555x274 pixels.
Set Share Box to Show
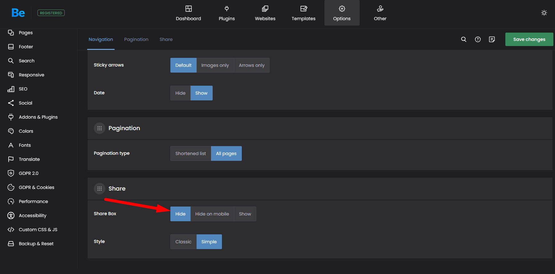245,214
